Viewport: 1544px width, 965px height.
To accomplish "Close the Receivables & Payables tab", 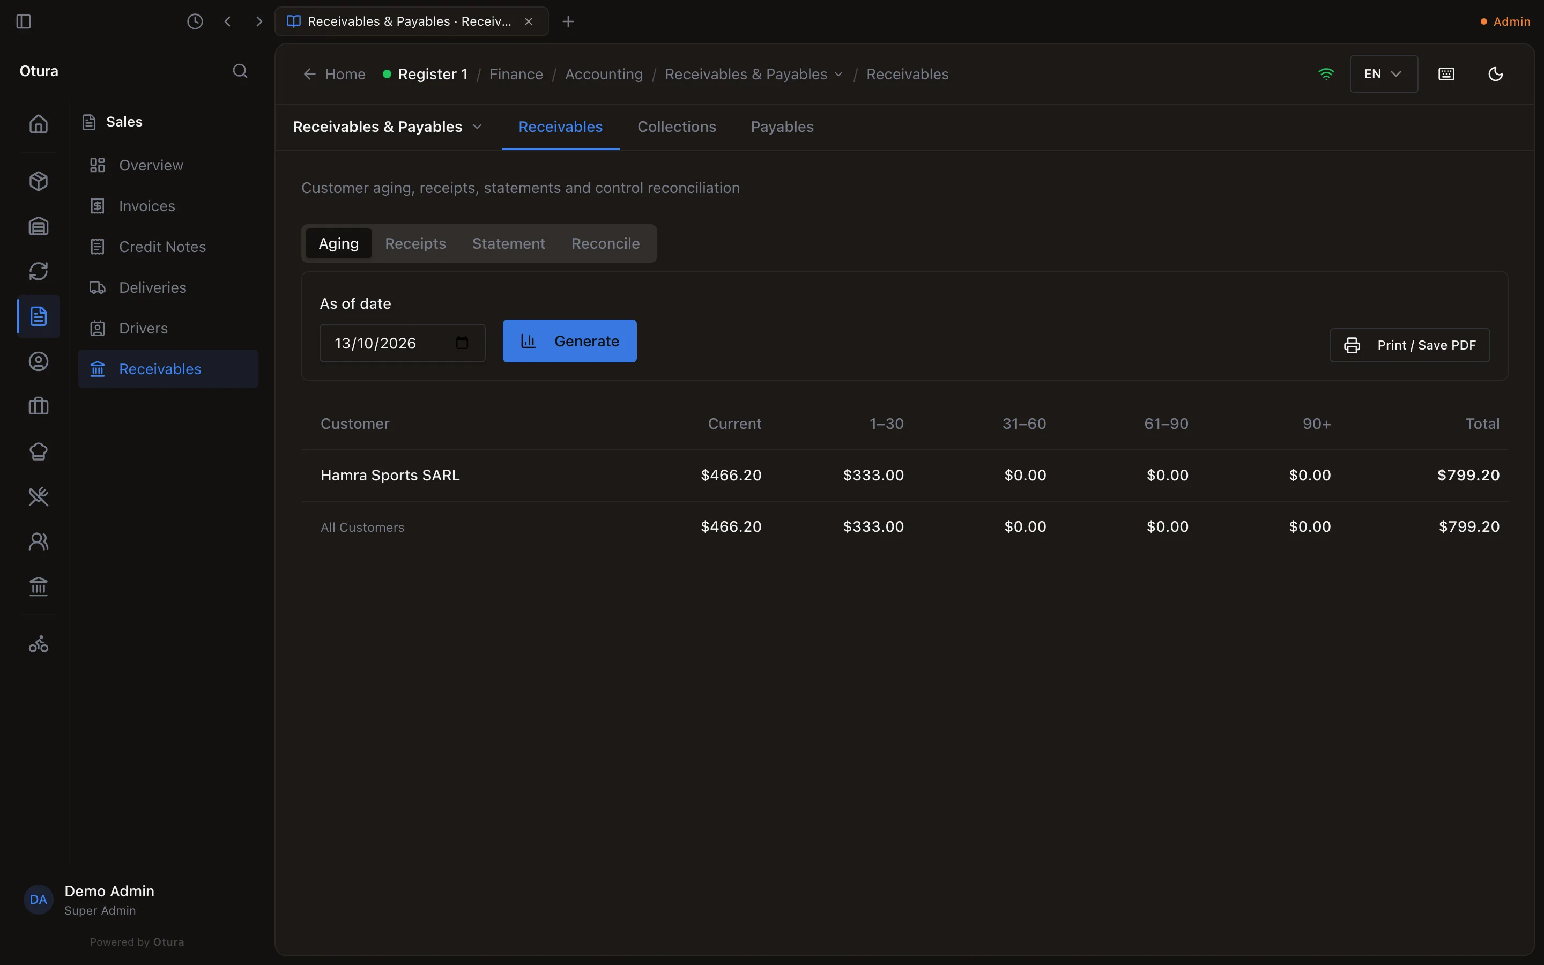I will (x=528, y=21).
